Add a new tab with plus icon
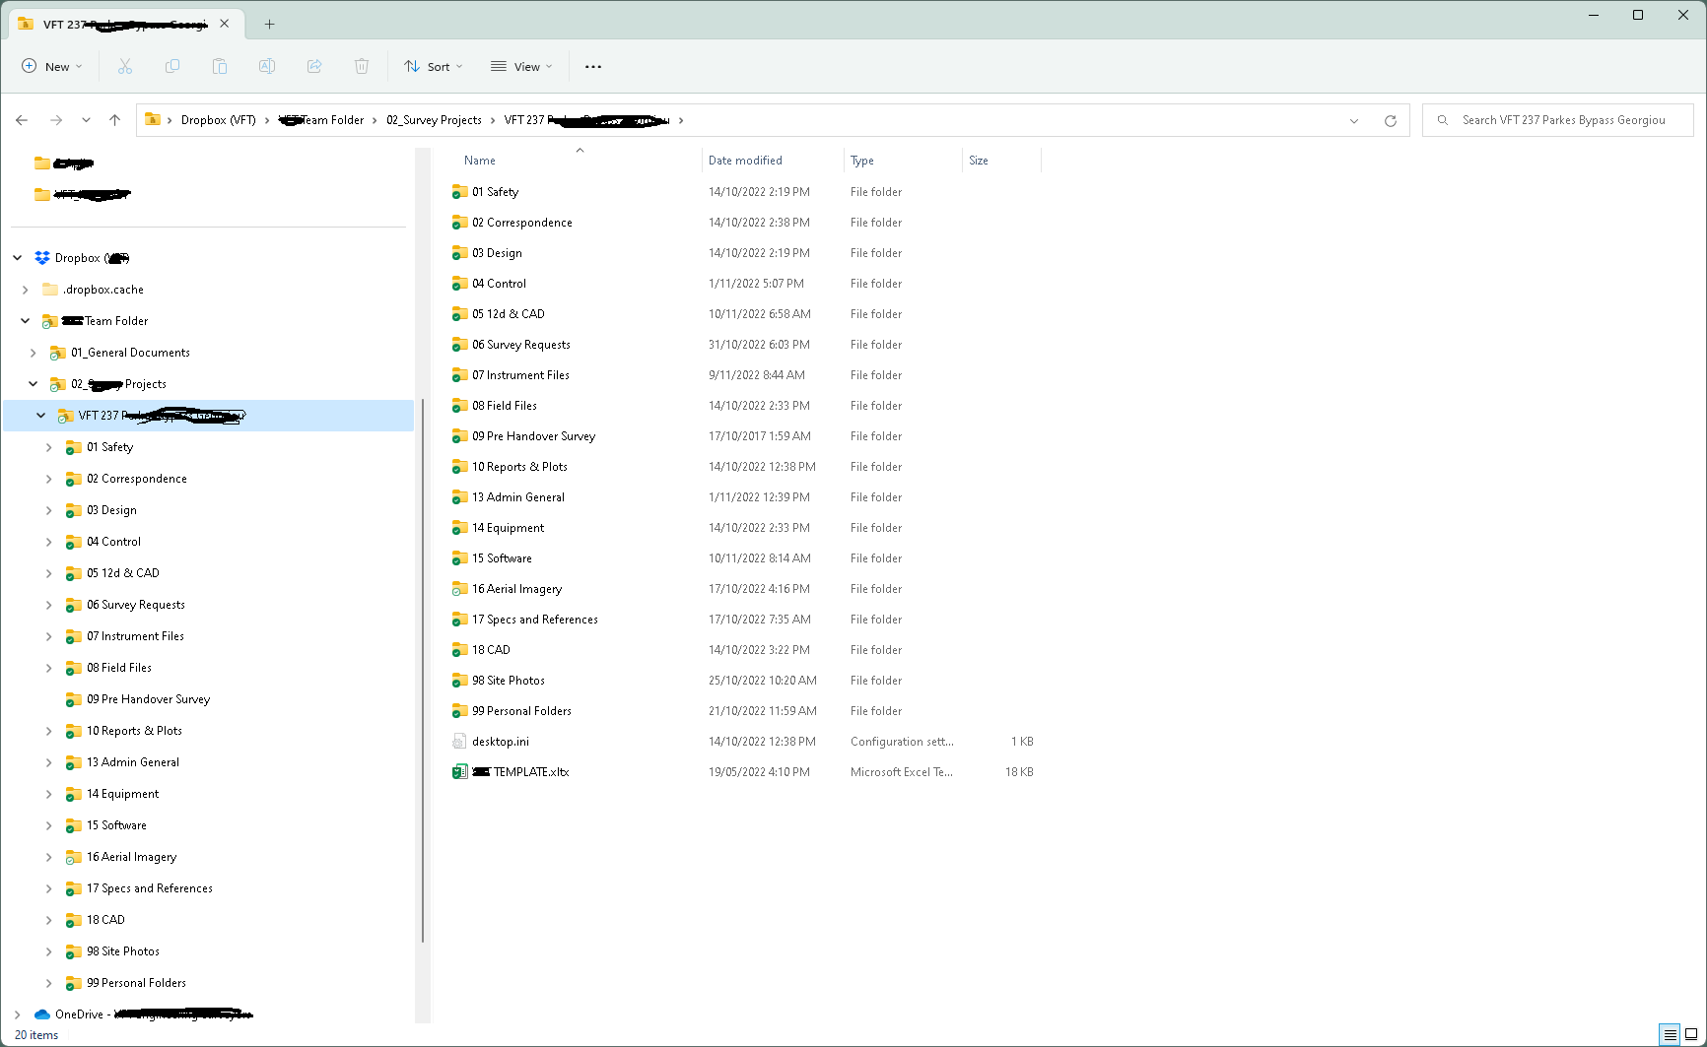The width and height of the screenshot is (1707, 1047). (x=269, y=24)
